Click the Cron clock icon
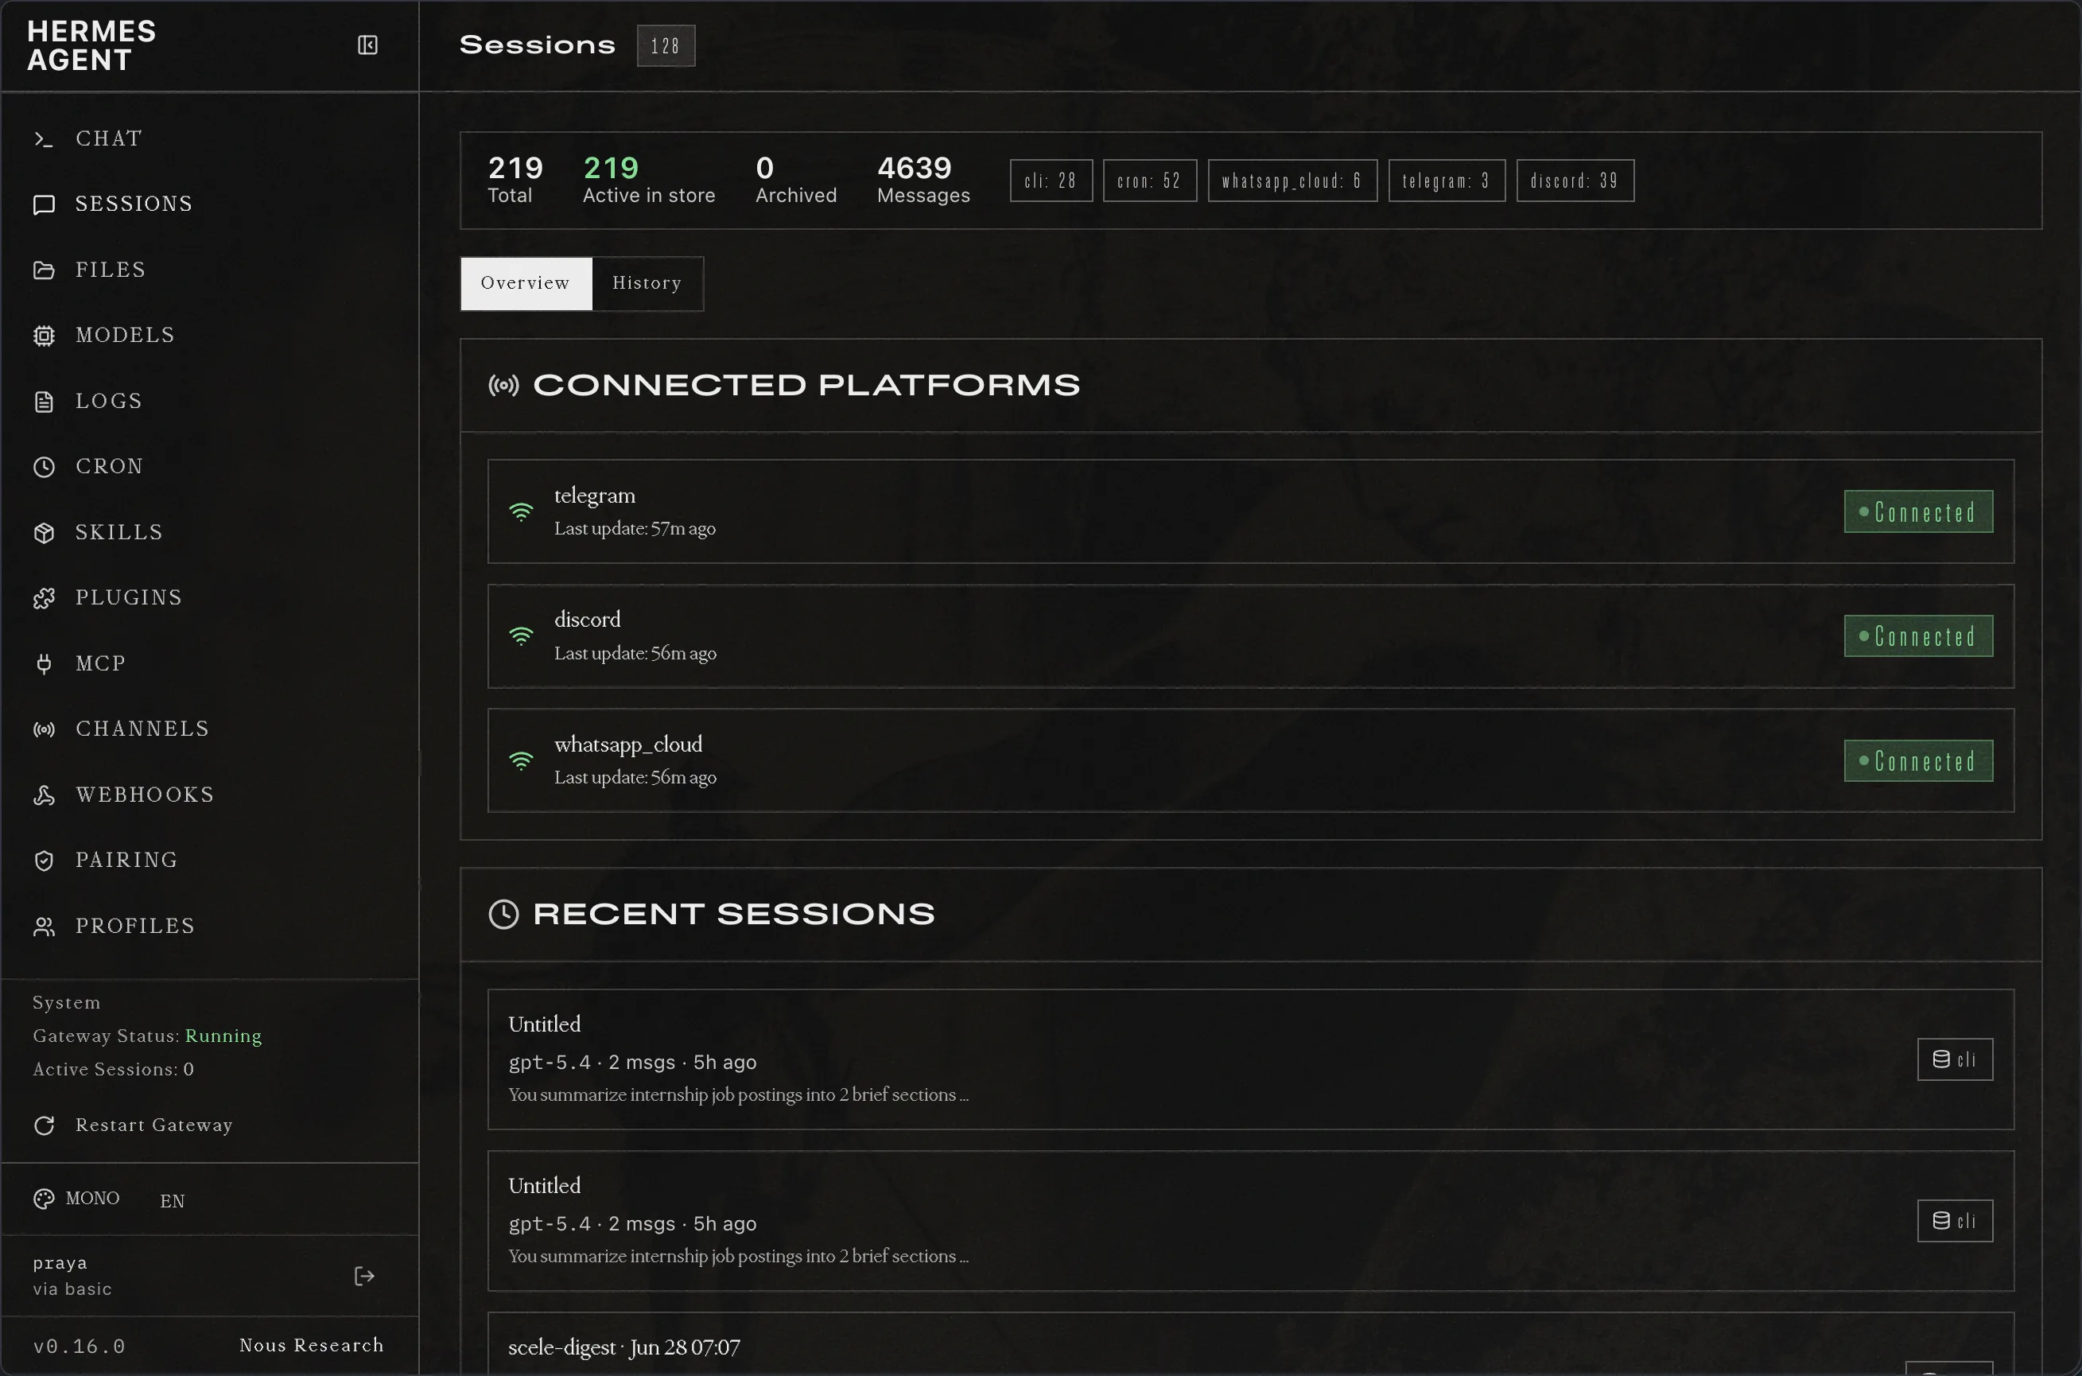Screen dimensions: 2082x1376 44,467
